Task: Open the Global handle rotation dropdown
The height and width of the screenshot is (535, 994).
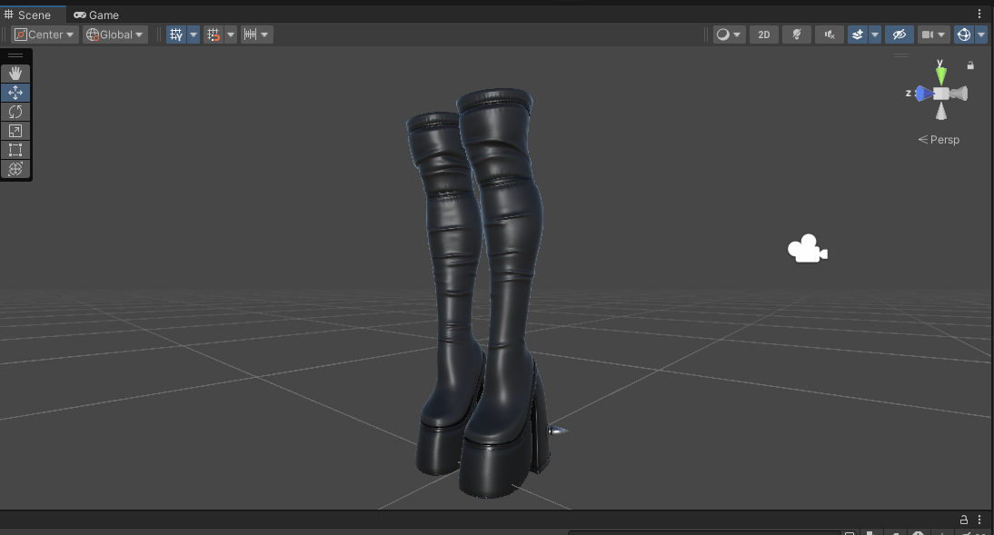Action: [114, 35]
